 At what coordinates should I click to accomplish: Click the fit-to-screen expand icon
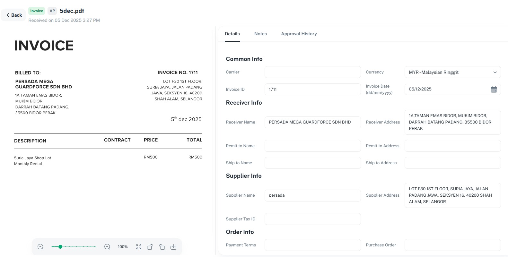tap(139, 247)
